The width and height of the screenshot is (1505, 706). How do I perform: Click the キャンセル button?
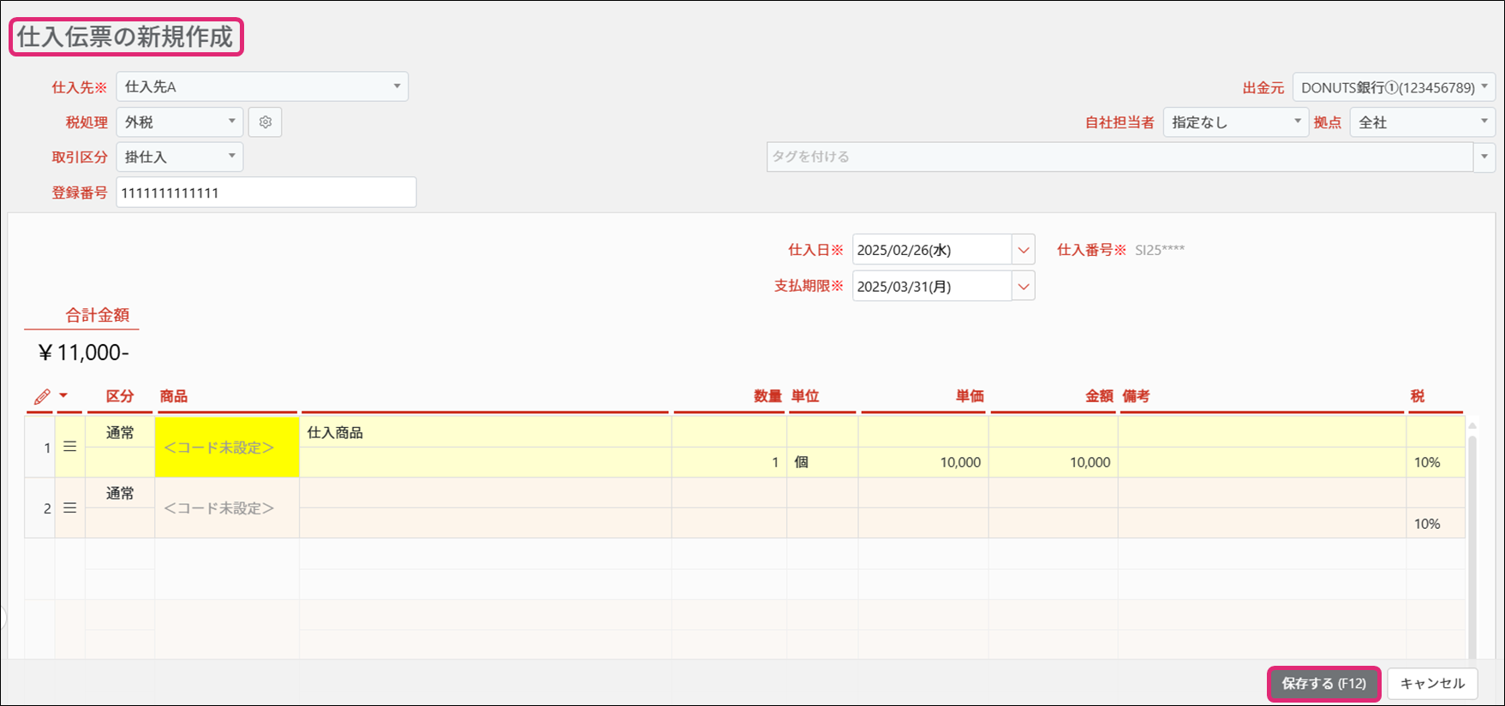point(1432,684)
